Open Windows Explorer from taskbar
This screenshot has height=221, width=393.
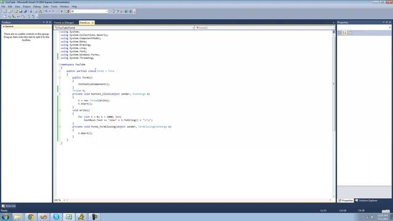point(18,217)
